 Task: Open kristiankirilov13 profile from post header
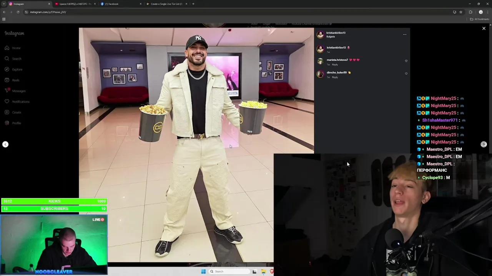pyautogui.click(x=336, y=33)
